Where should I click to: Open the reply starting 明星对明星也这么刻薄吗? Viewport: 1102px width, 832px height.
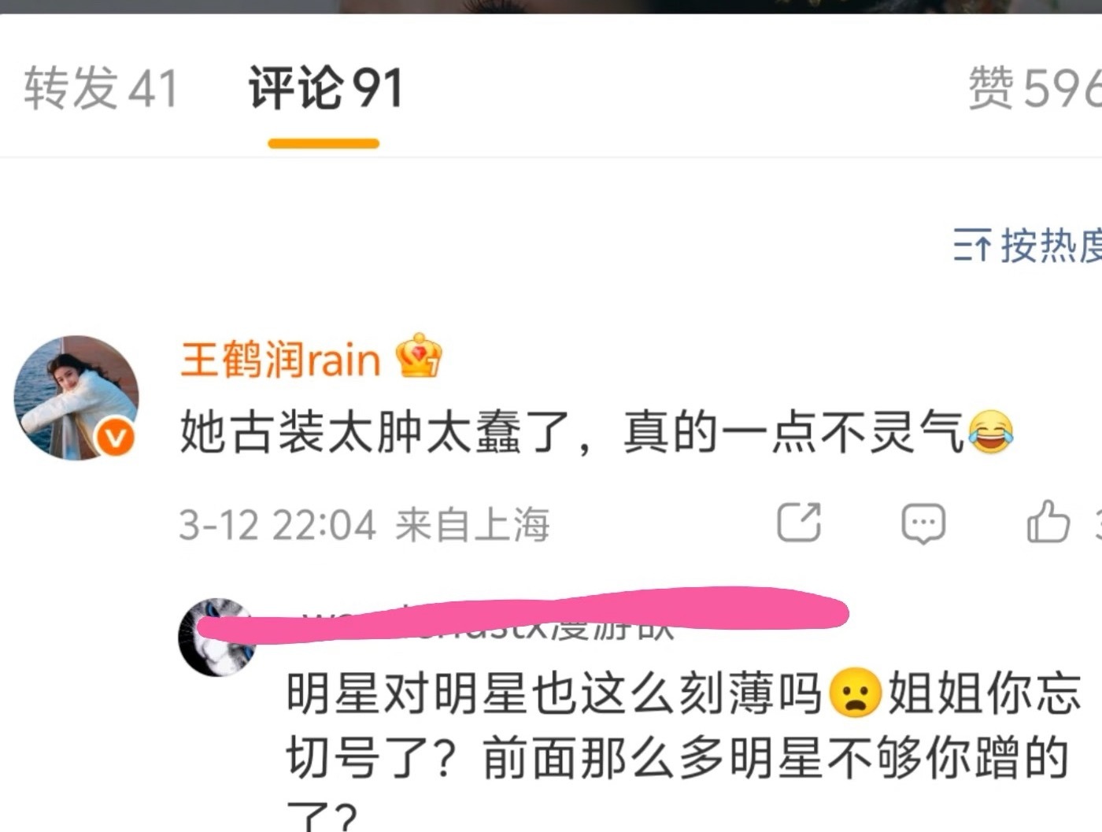pos(683,748)
